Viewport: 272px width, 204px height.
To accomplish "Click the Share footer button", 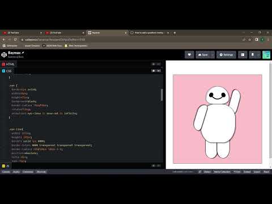I will coord(266,172).
